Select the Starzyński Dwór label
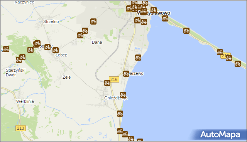The width and height of the screenshot is (247, 142). (x=15, y=73)
